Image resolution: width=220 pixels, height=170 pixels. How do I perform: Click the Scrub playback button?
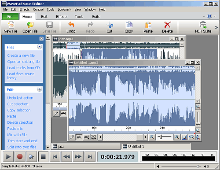pos(31,157)
